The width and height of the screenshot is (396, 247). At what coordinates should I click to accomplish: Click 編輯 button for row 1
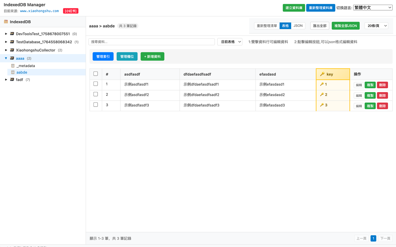pyautogui.click(x=359, y=85)
